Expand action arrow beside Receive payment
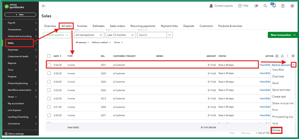This screenshot has height=139, width=299. click(294, 65)
